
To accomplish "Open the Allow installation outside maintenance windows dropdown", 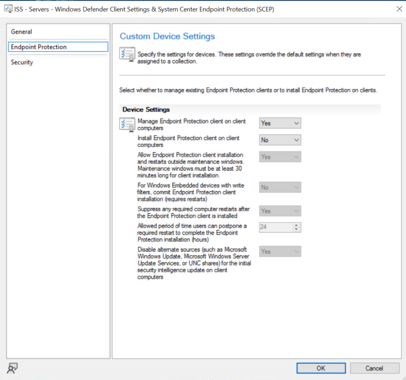I will [280, 157].
